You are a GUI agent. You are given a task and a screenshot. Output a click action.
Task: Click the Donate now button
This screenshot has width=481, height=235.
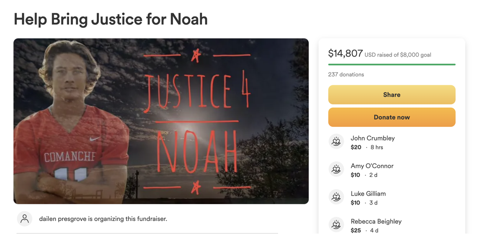[x=392, y=117]
